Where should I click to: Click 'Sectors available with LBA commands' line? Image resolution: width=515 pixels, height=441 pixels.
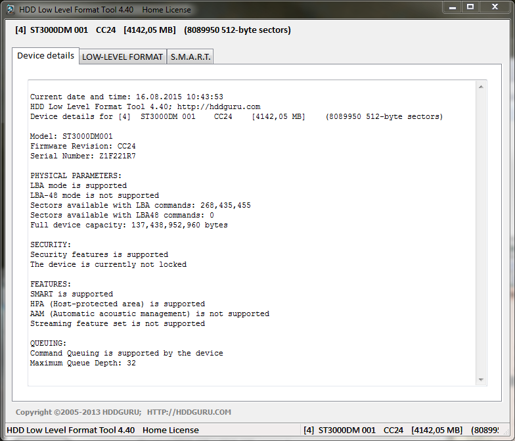click(141, 205)
